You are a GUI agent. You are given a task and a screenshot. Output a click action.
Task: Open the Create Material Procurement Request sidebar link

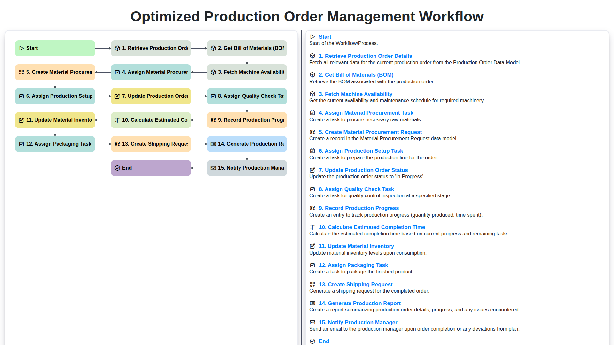[370, 132]
